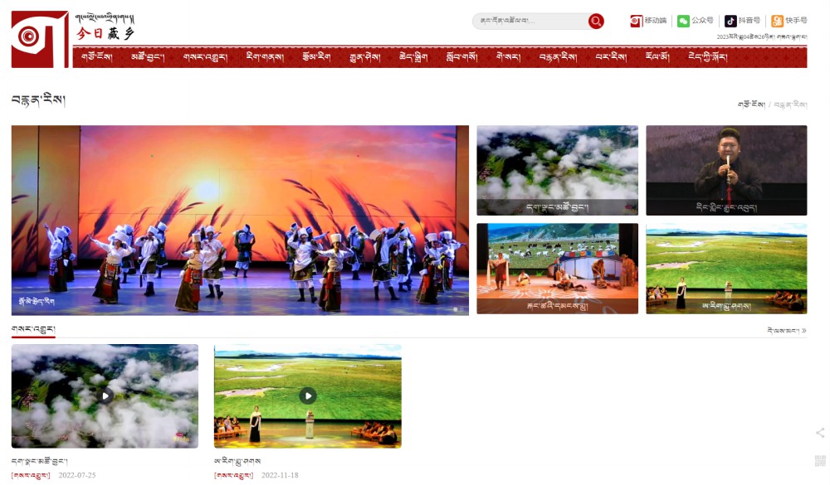The width and height of the screenshot is (830, 485).
Task: Open the large dancers banner image
Action: [x=240, y=220]
